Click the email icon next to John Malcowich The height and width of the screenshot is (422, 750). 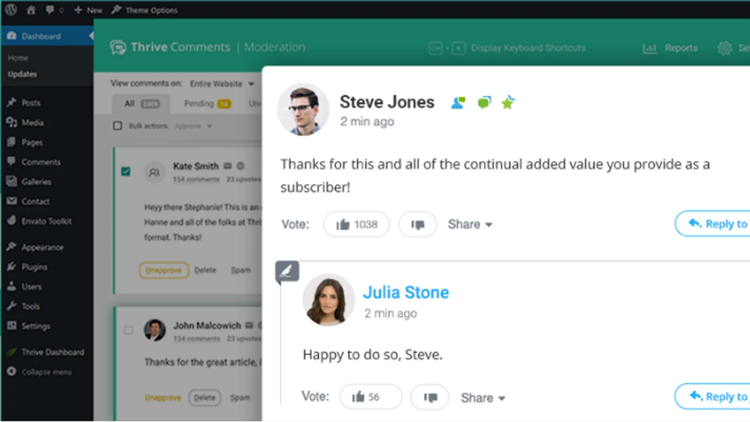coord(249,325)
